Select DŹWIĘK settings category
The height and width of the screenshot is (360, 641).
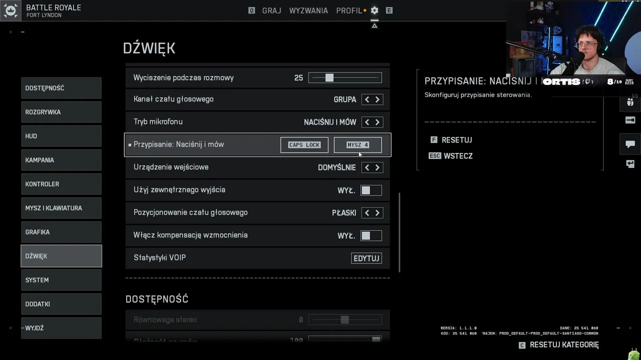point(61,256)
